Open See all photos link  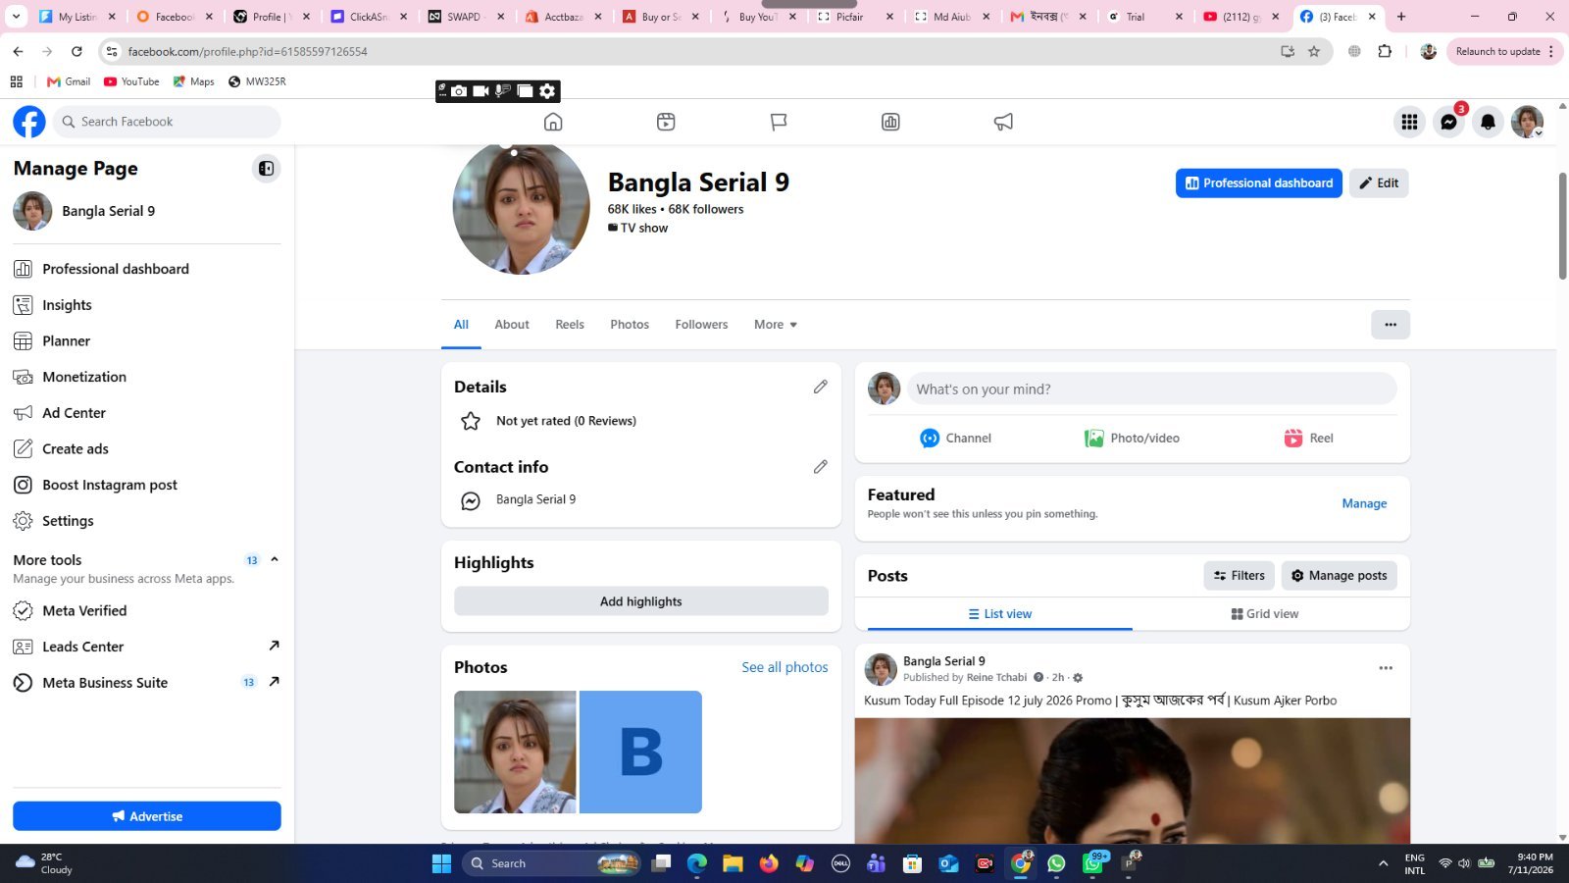784,667
